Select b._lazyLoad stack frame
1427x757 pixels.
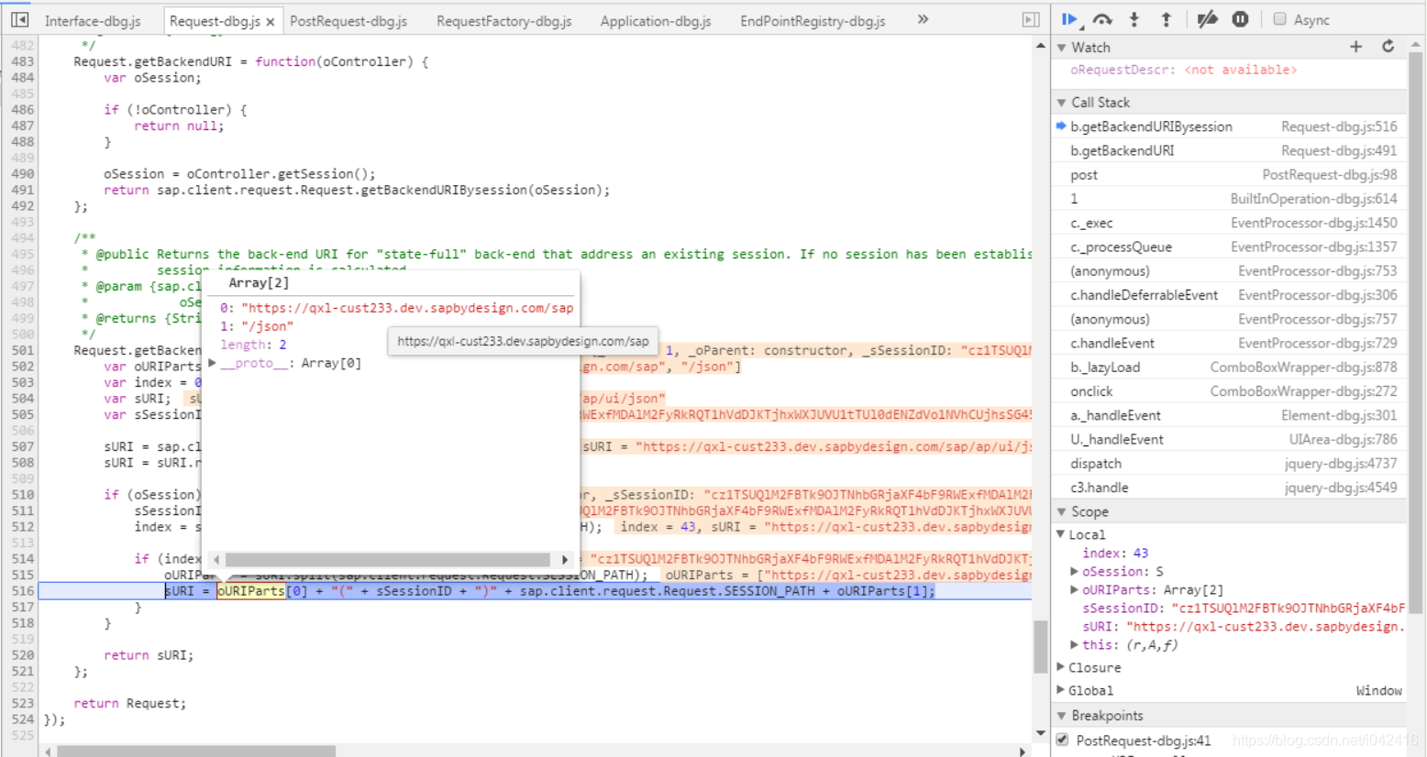[1229, 367]
